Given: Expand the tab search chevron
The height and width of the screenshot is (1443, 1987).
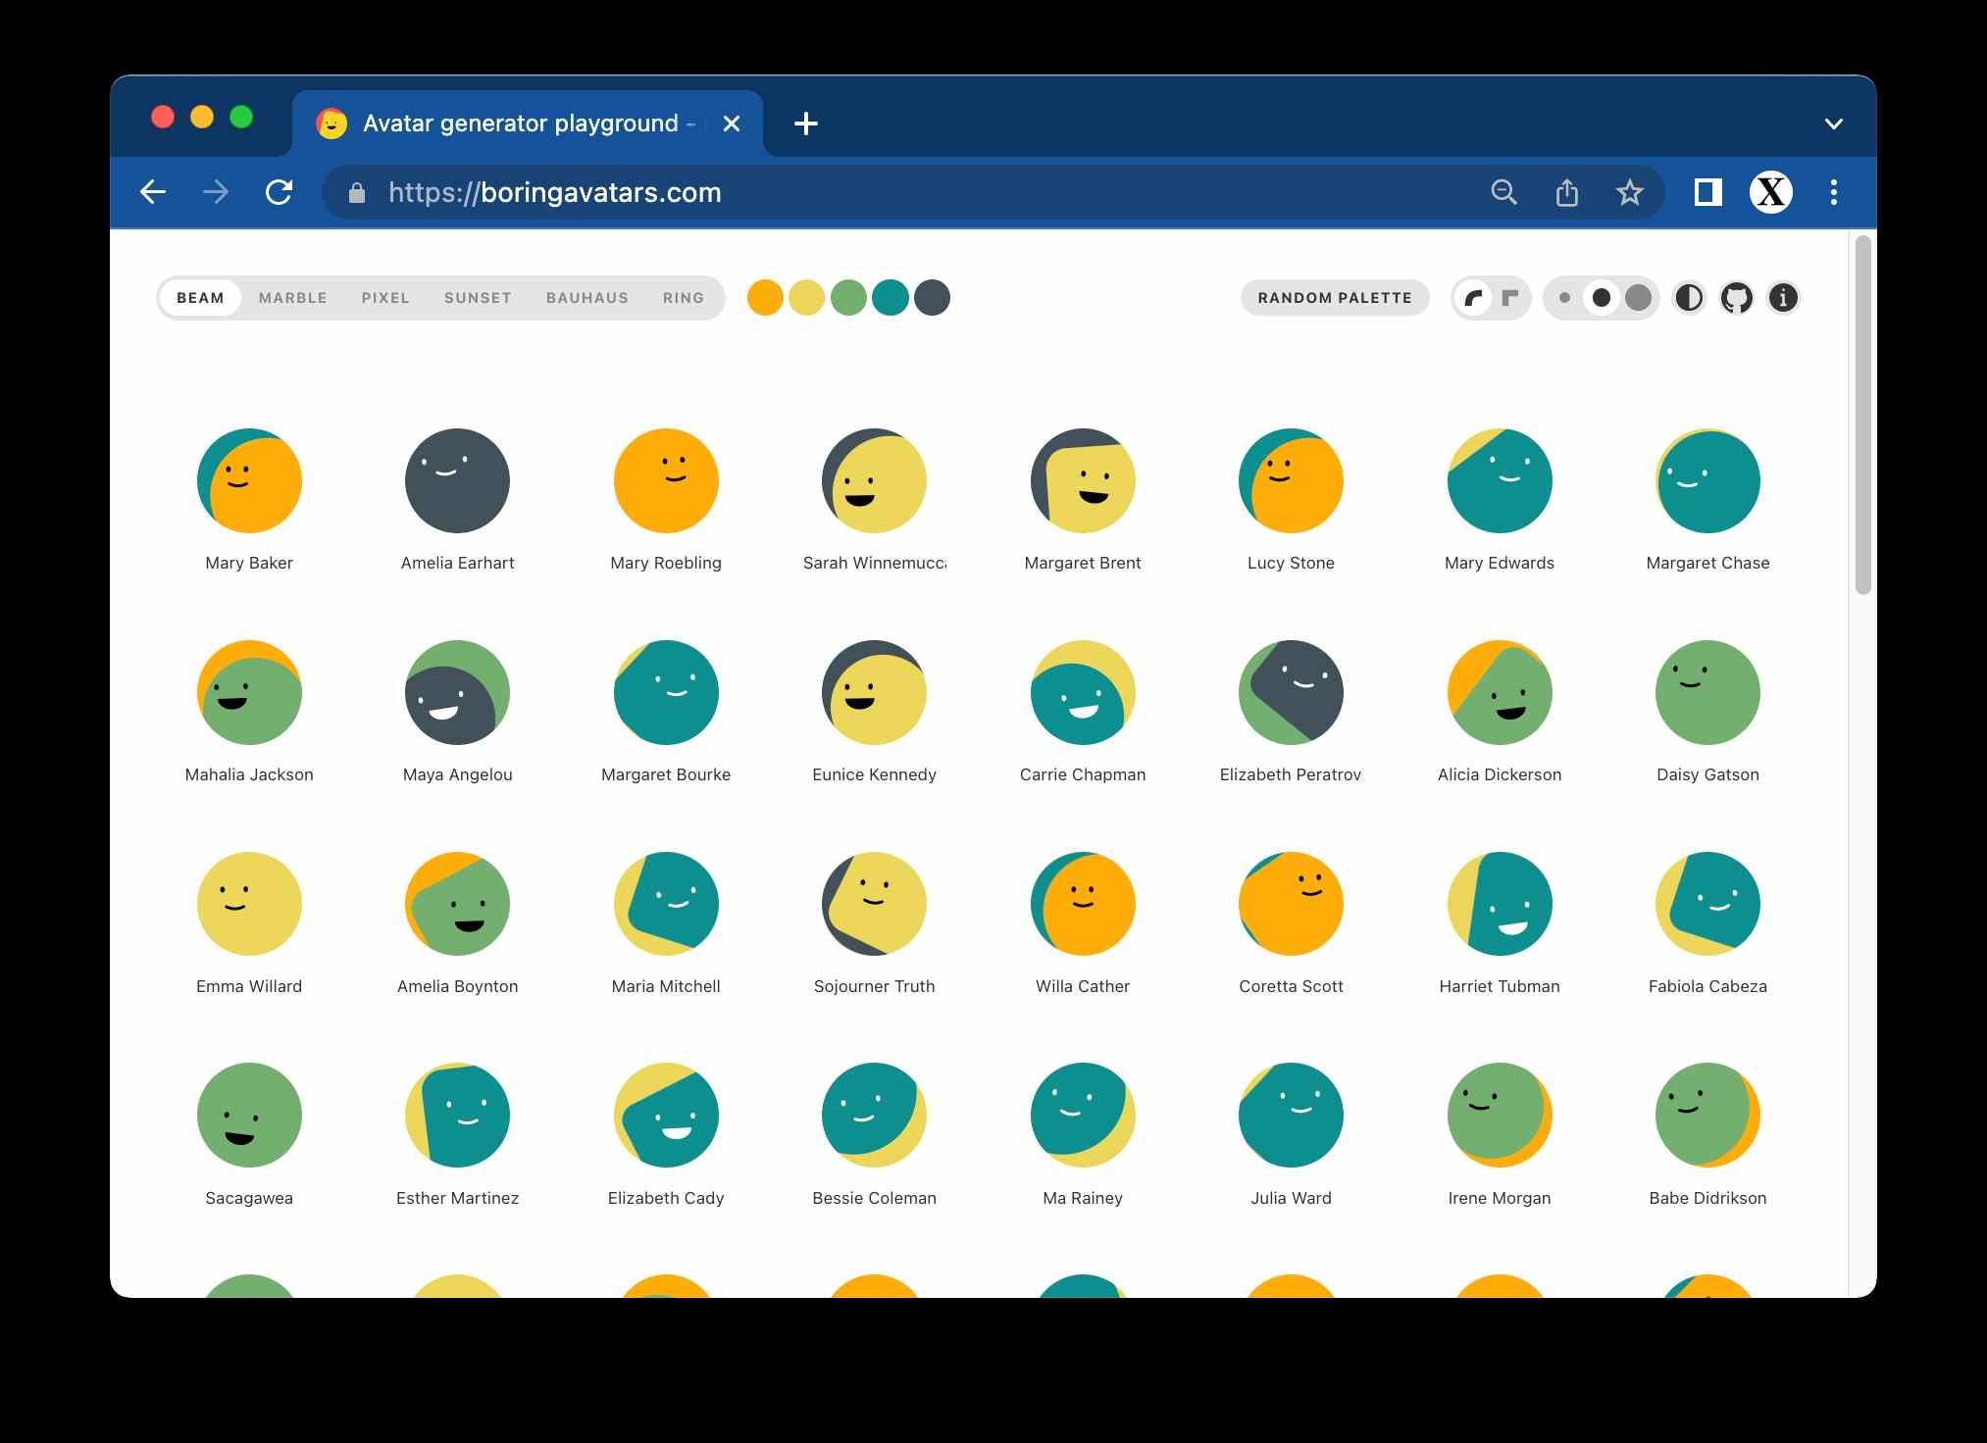Looking at the screenshot, I should (1833, 124).
